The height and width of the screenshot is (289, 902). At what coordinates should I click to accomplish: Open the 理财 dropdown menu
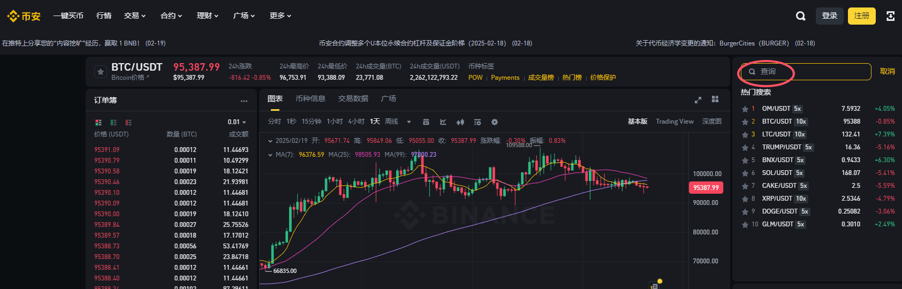click(x=208, y=16)
